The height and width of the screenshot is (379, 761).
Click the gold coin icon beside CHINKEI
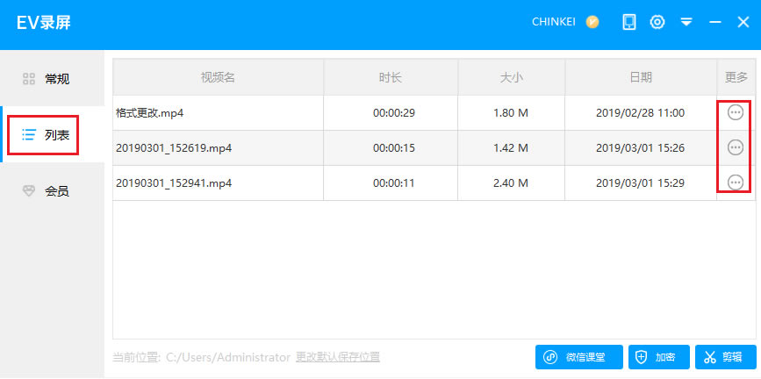[592, 22]
